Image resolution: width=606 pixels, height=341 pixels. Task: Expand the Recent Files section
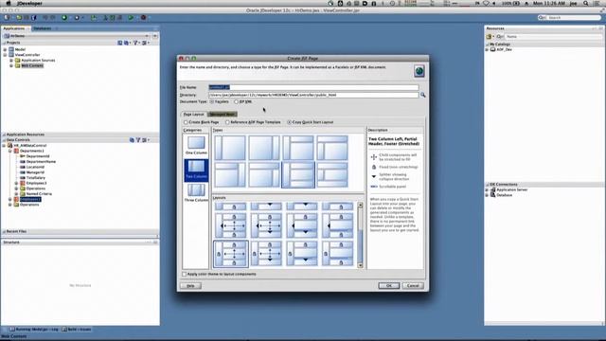(4, 231)
